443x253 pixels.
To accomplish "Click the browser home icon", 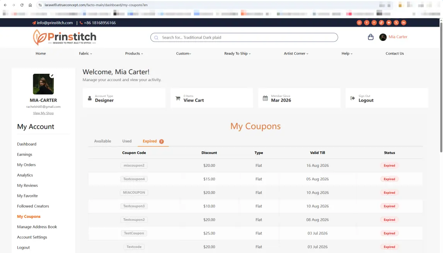I will [x=30, y=5].
